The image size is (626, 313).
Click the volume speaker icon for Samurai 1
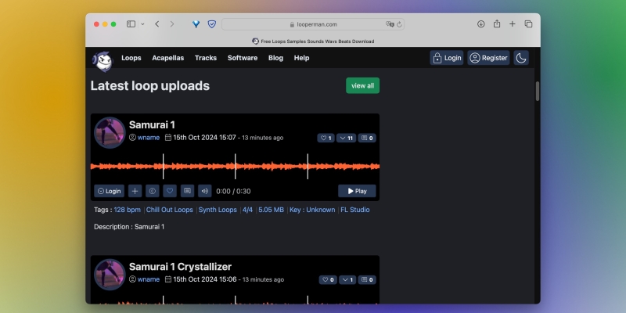click(x=204, y=190)
